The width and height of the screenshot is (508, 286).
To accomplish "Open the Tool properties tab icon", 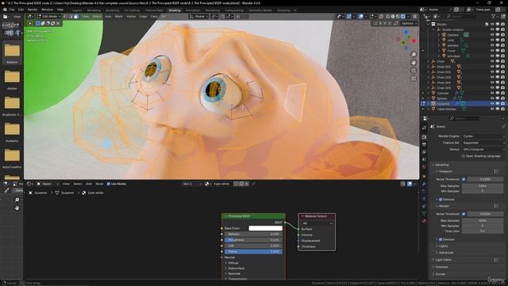I will click(424, 129).
